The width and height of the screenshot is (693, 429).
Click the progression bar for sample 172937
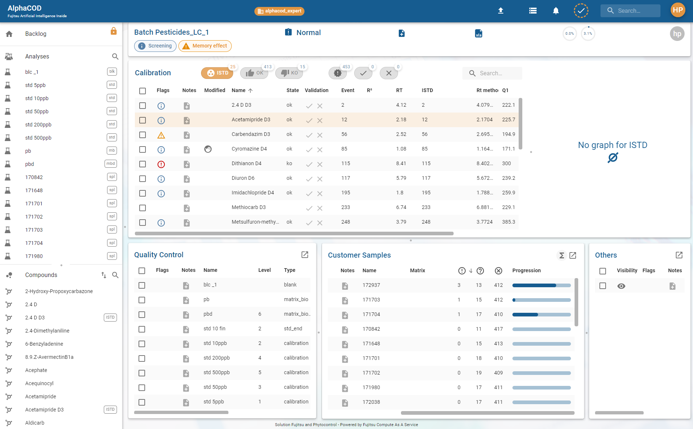(x=541, y=285)
